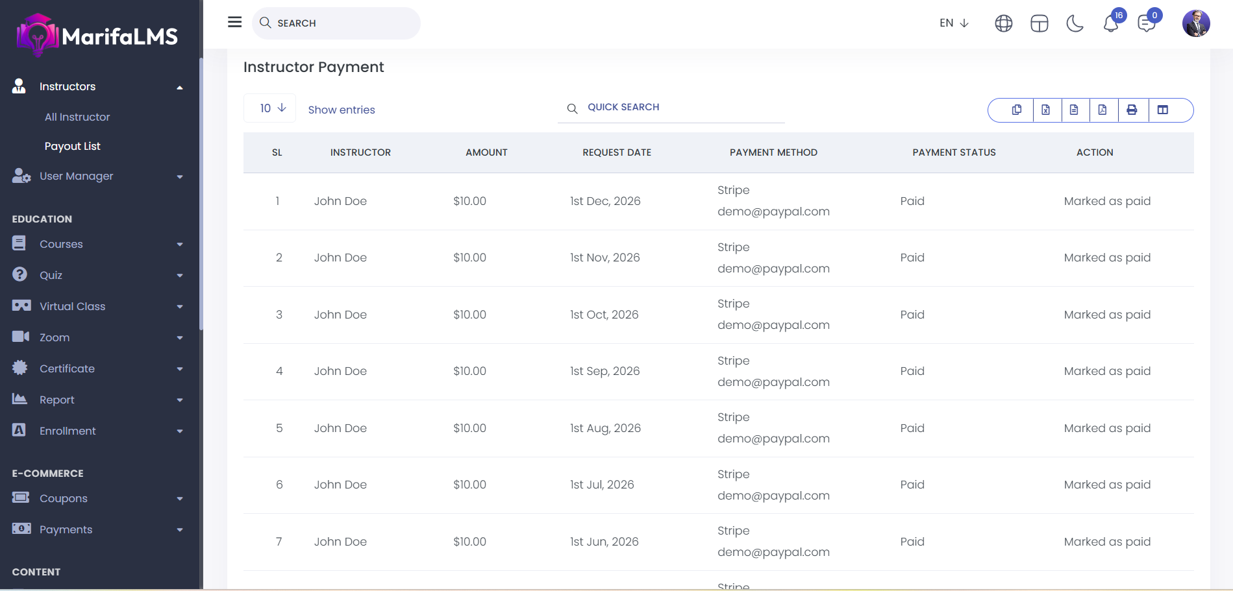Export the table as PDF
The image size is (1233, 591).
click(x=1102, y=110)
